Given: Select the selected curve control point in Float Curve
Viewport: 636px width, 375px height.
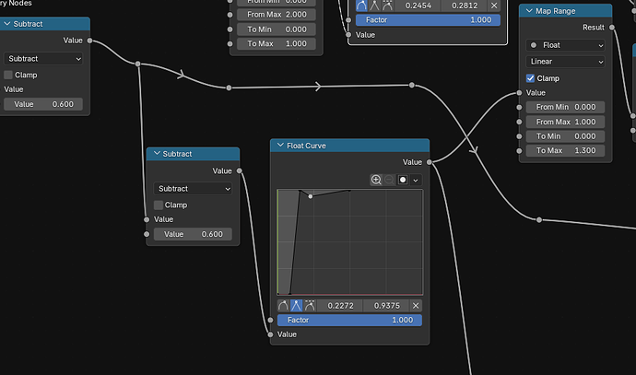Looking at the screenshot, I should (x=311, y=196).
